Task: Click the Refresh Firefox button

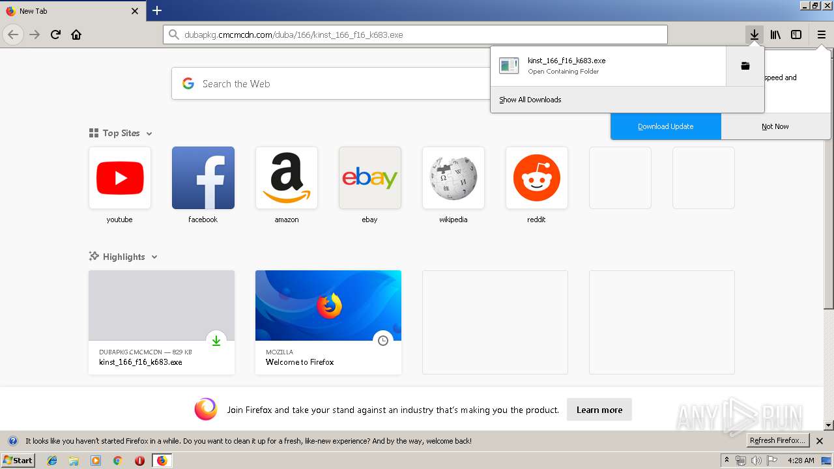Action: pyautogui.click(x=778, y=441)
